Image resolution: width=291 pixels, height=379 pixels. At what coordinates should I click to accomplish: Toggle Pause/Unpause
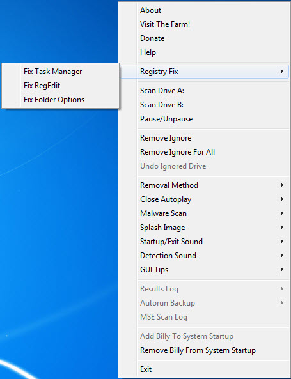coord(205,119)
